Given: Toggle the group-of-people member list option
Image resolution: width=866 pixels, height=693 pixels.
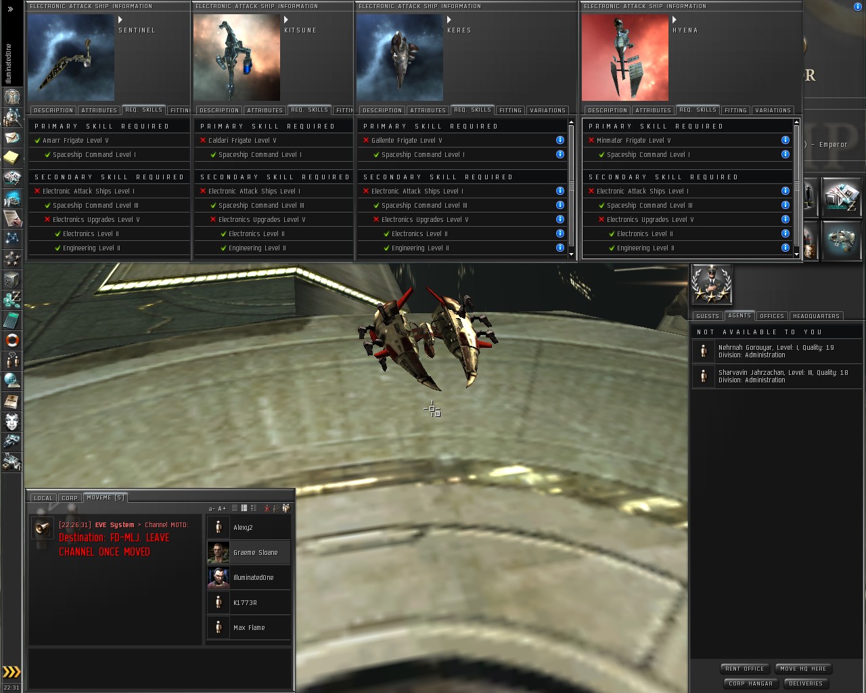Looking at the screenshot, I should click(286, 508).
